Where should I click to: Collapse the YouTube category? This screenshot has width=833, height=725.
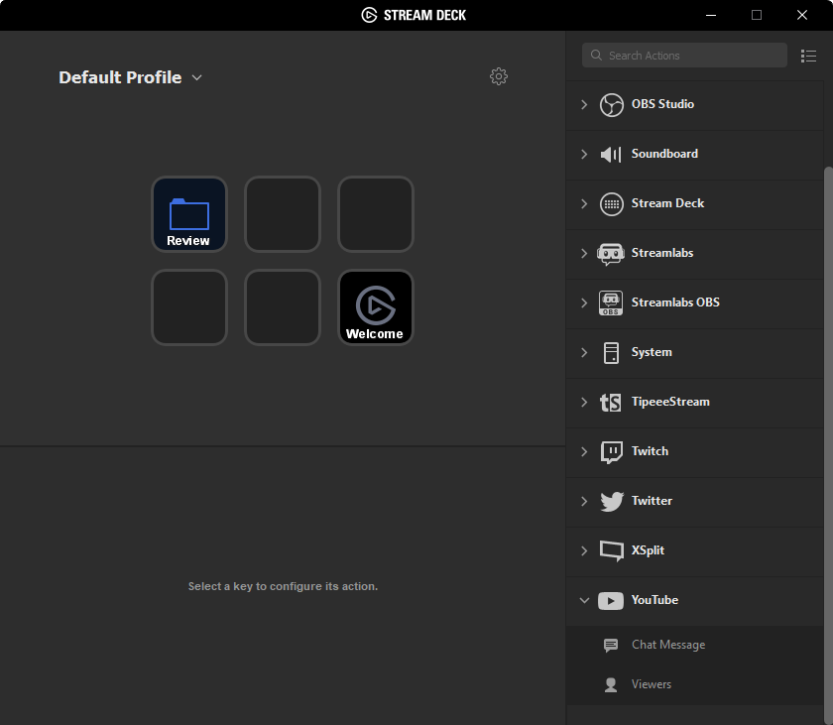(x=584, y=601)
